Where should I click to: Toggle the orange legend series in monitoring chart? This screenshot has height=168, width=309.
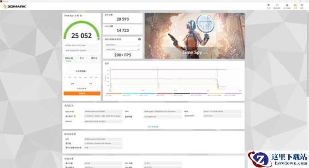[114, 93]
